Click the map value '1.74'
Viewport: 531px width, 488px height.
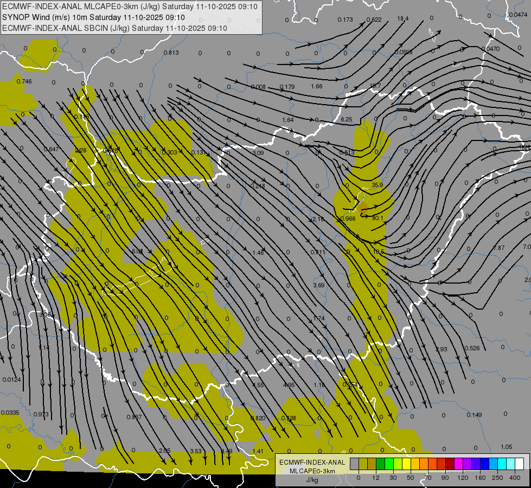point(319,318)
